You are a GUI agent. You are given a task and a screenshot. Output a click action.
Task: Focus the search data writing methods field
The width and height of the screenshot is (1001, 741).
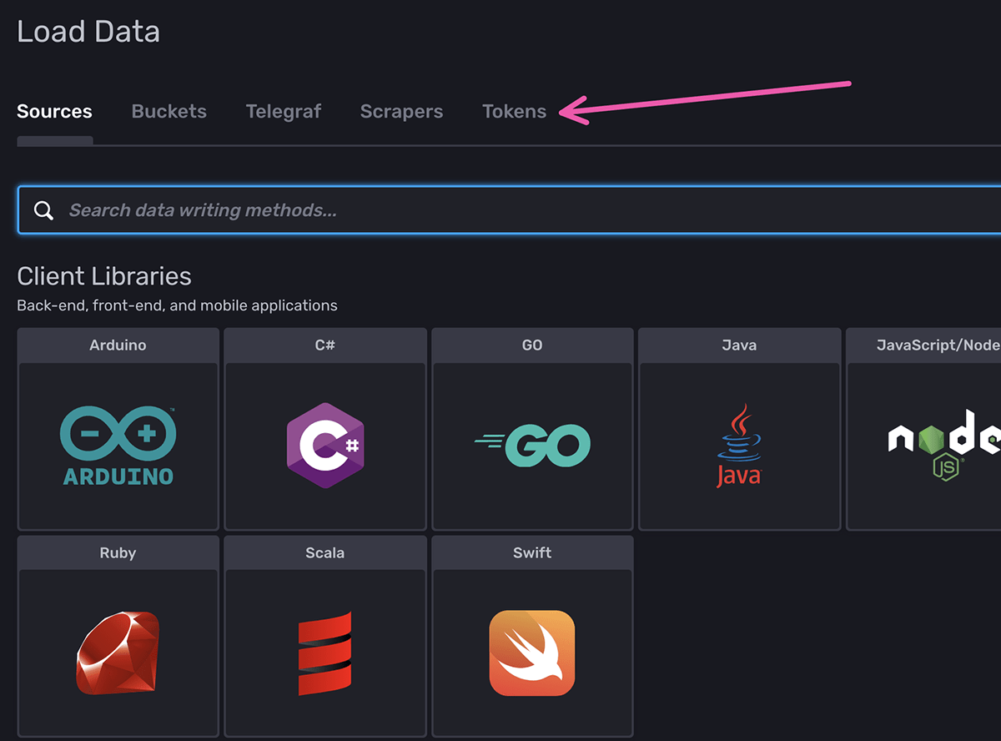point(509,210)
